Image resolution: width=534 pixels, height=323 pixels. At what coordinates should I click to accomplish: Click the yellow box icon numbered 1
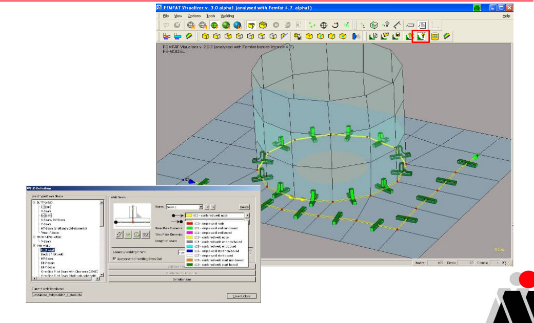(x=309, y=36)
